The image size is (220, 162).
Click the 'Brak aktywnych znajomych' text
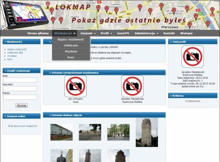tap(23, 126)
